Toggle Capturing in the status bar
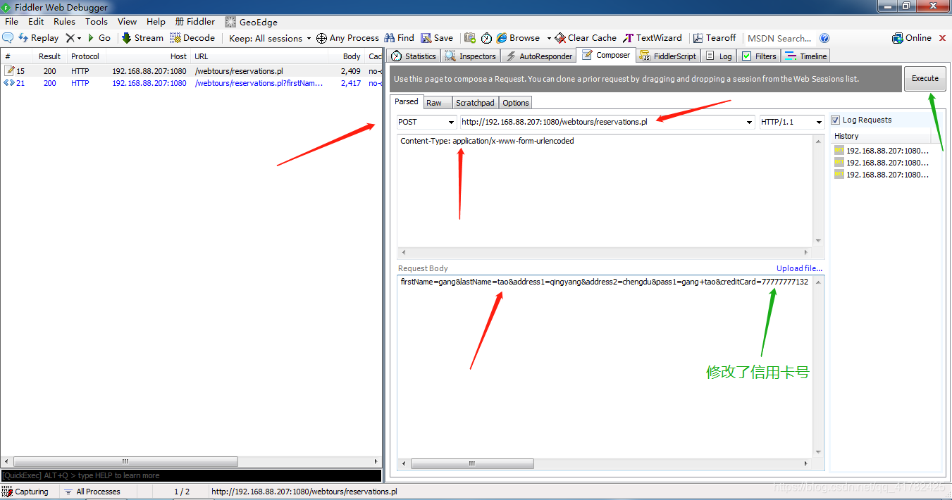This screenshot has width=952, height=500. click(26, 492)
